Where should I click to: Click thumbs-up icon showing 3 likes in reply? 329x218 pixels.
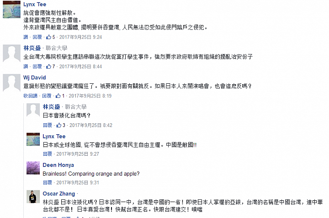tap(59, 125)
